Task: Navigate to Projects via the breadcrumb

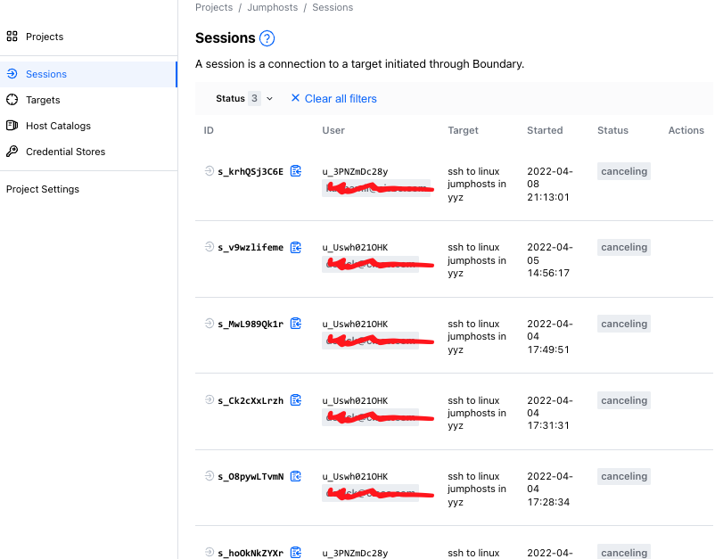Action: click(x=214, y=7)
